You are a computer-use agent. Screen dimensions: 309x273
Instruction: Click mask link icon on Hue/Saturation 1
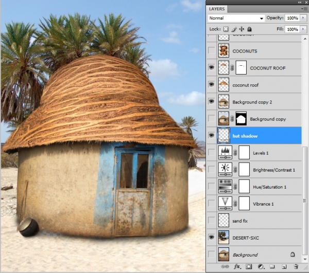(235, 186)
